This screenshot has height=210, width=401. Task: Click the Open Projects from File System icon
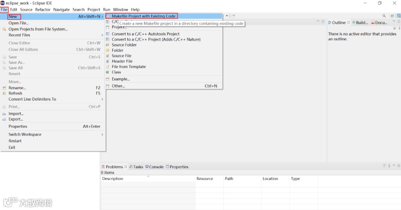coord(4,29)
